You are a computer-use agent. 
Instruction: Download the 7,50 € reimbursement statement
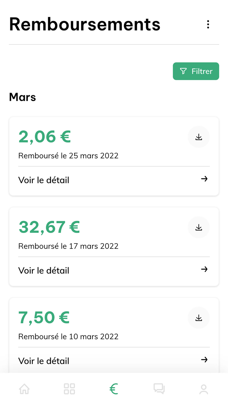pos(199,318)
